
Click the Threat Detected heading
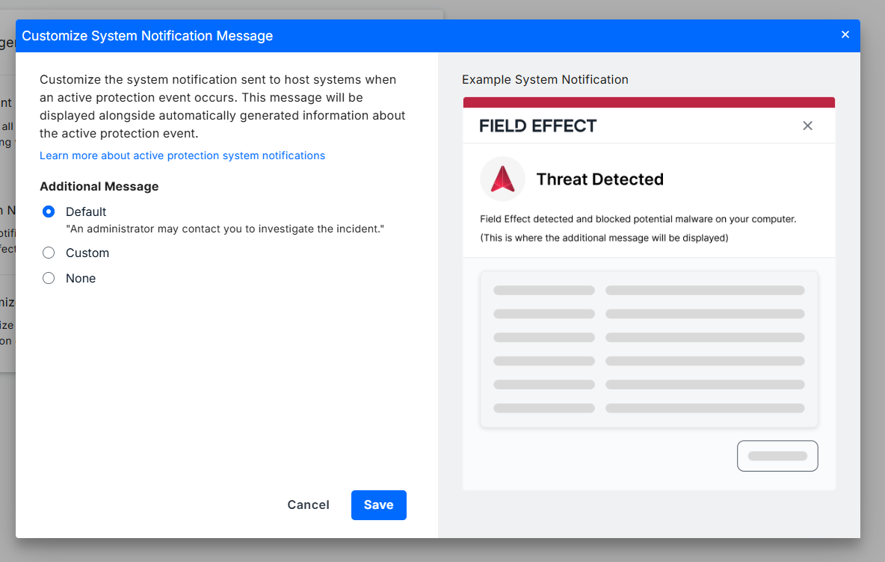(600, 179)
